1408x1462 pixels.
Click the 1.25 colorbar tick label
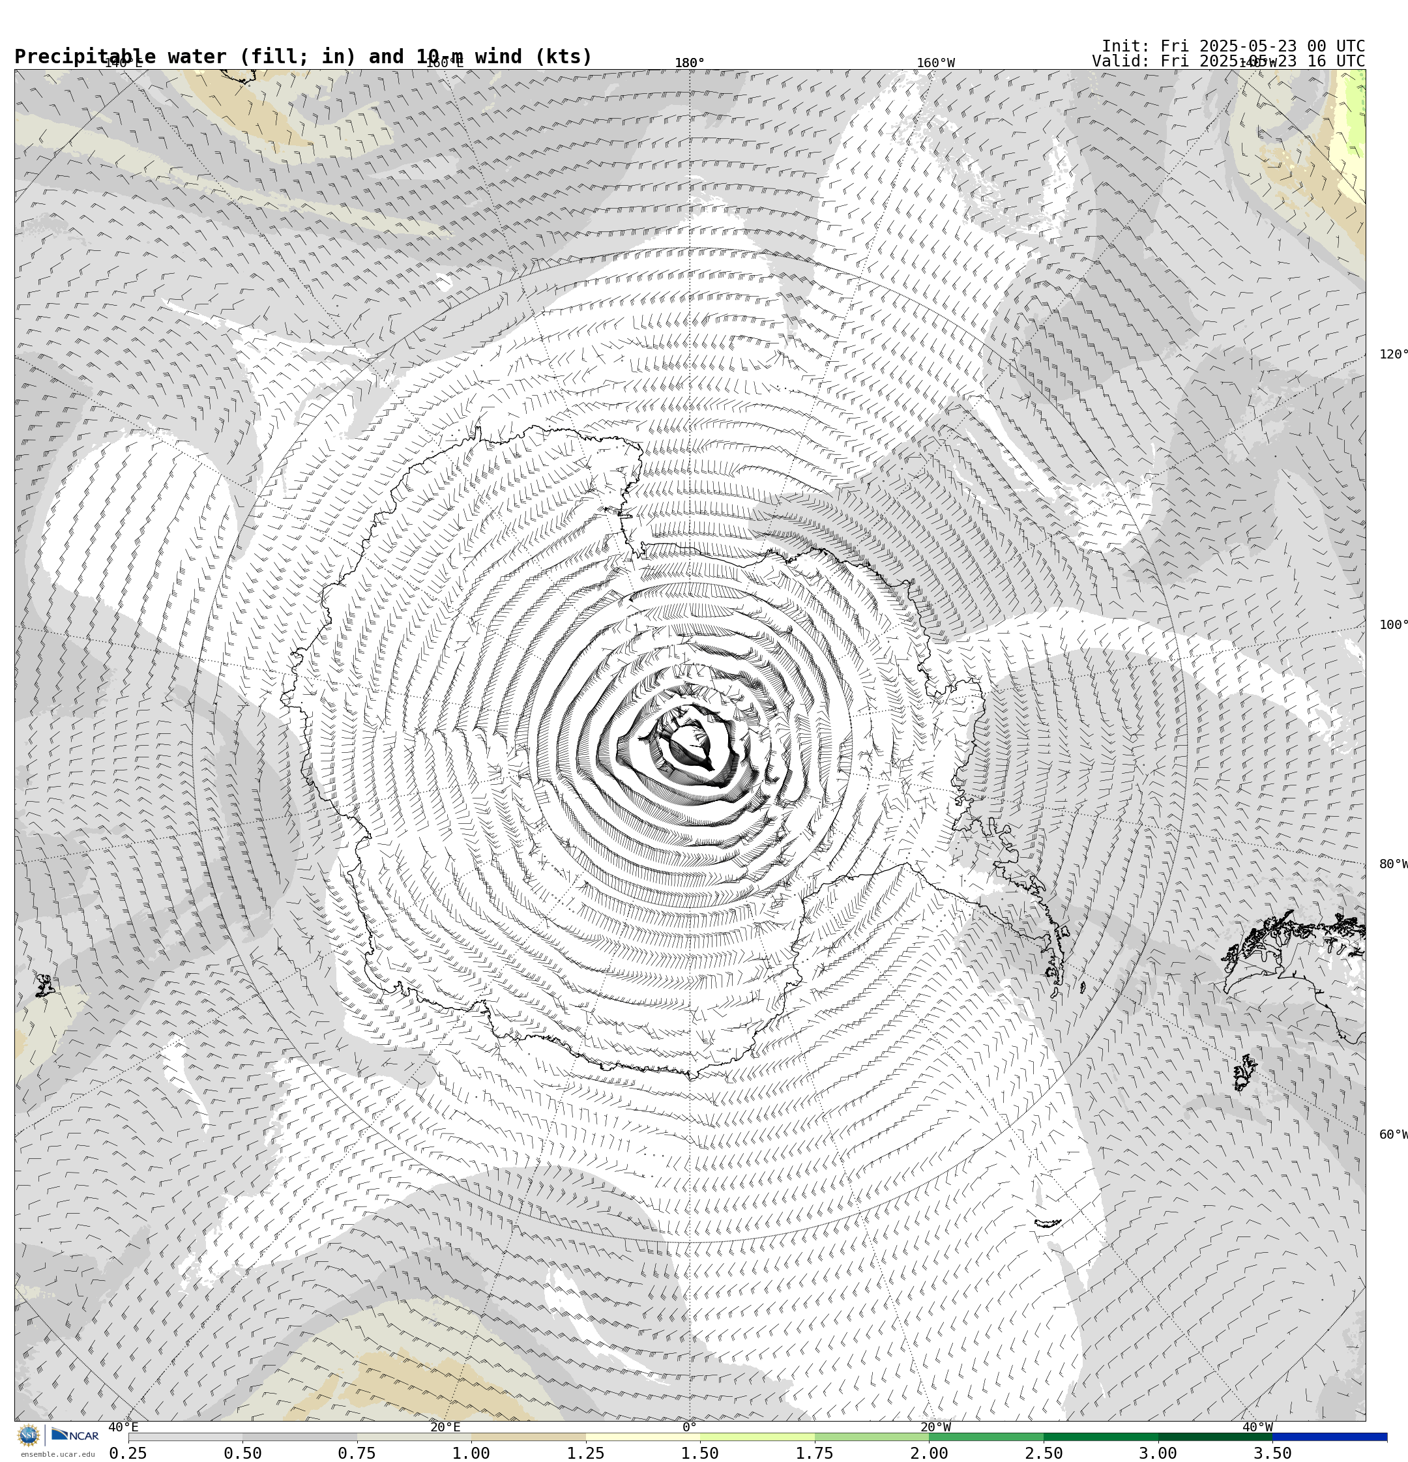click(x=586, y=1453)
